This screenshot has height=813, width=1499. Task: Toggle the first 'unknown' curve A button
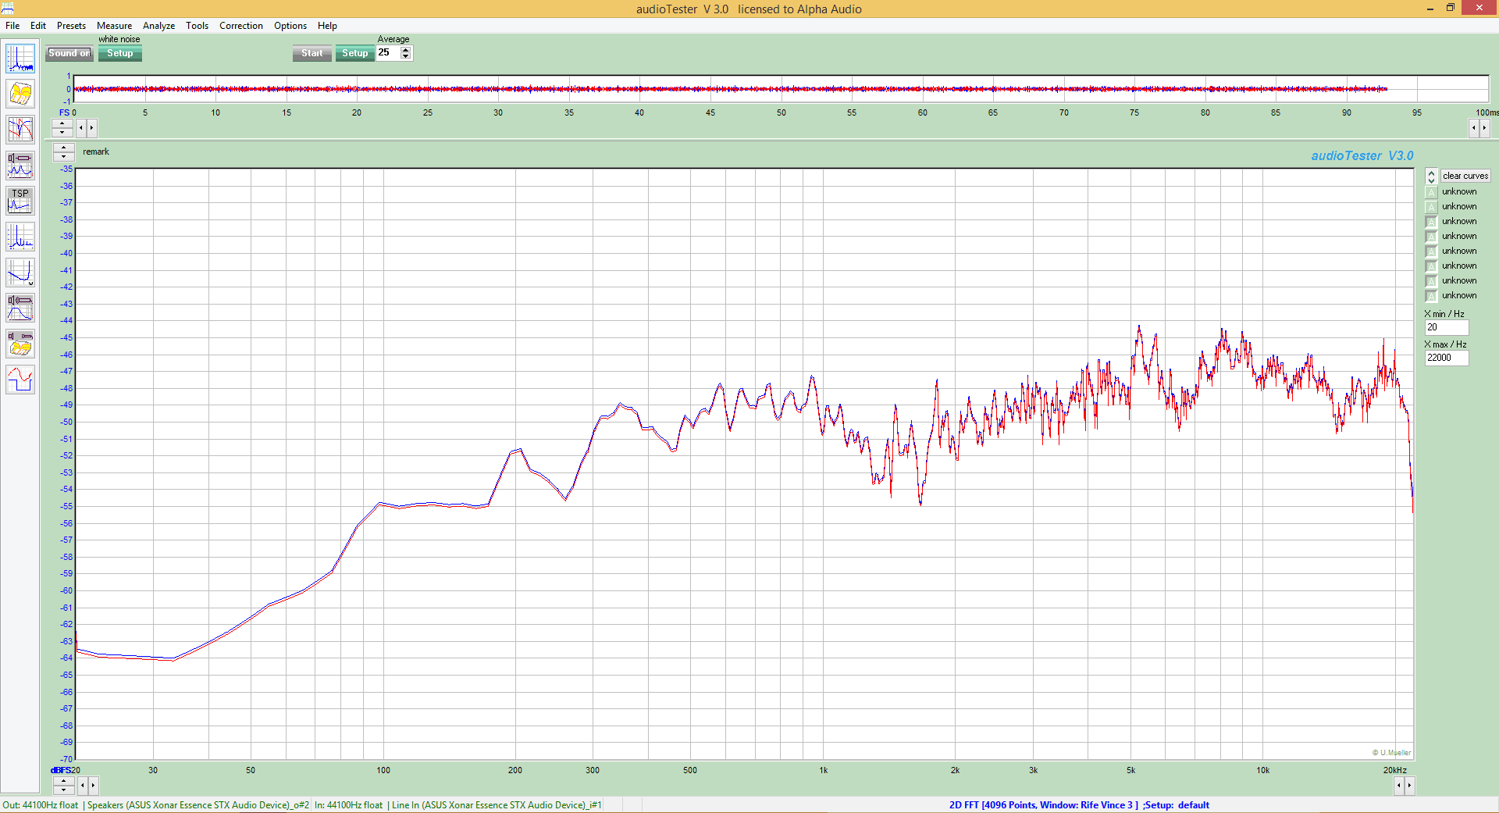[x=1431, y=192]
